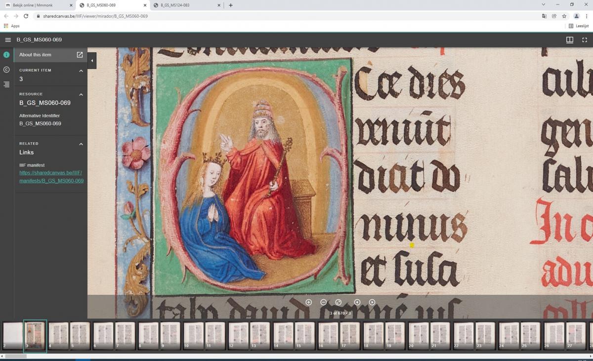Reset the image zoom level
This screenshot has width=593, height=361.
[339, 302]
